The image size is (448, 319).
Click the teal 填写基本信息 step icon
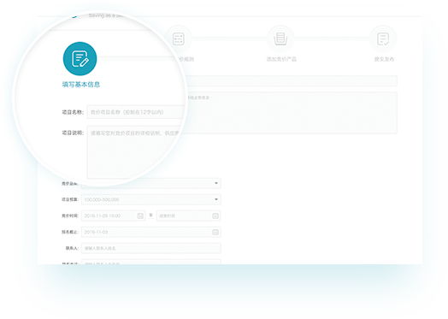click(80, 59)
